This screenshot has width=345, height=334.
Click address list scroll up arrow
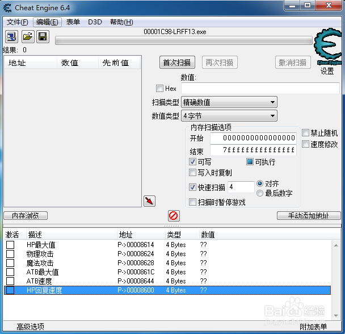point(336,245)
